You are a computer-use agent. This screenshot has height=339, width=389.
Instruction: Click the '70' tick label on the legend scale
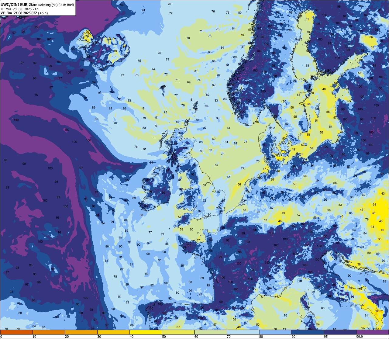point(229,337)
